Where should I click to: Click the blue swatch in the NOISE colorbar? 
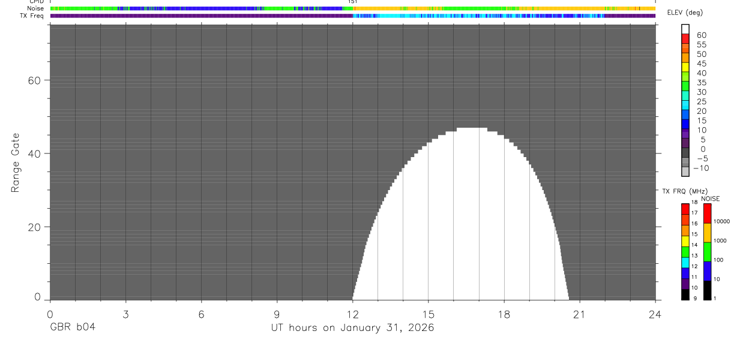pyautogui.click(x=707, y=271)
